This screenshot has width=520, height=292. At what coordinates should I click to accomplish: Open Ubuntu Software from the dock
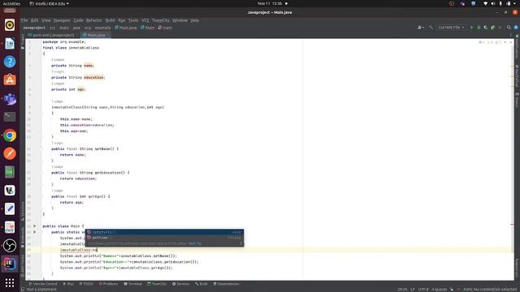pos(10,79)
